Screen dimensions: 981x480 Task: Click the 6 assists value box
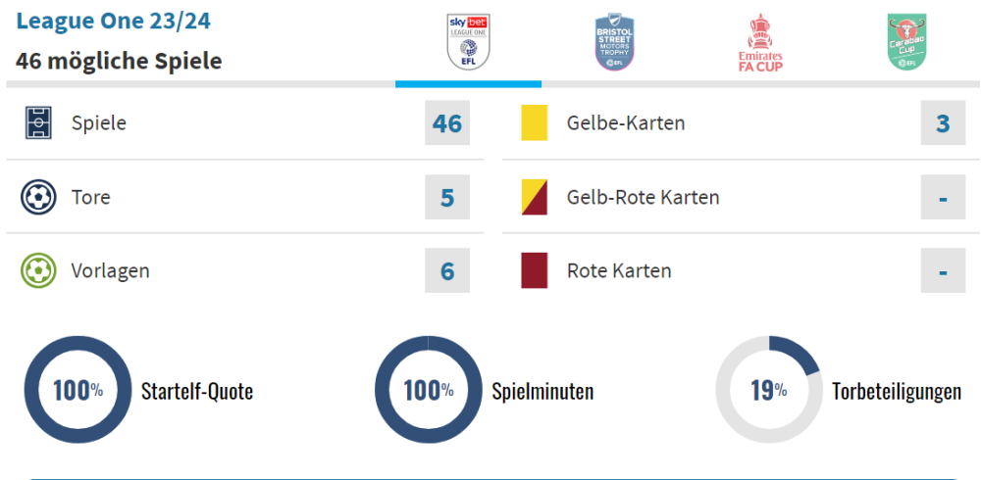(447, 270)
